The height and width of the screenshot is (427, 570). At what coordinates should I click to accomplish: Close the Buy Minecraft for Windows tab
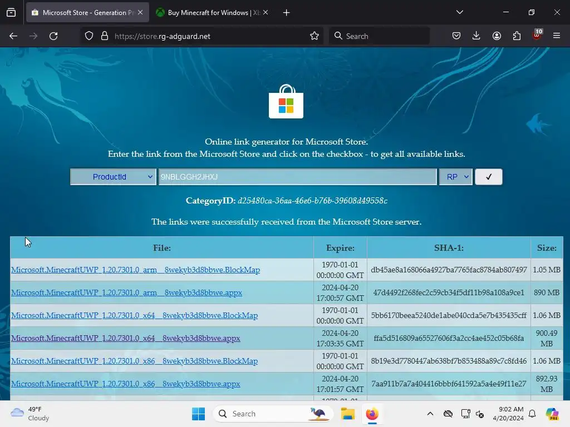(266, 12)
